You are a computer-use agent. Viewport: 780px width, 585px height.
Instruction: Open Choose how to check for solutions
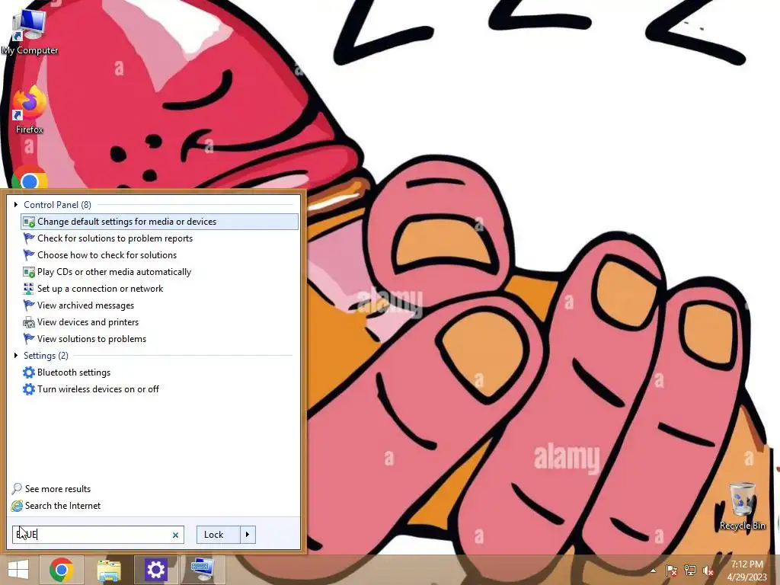[x=160, y=255]
